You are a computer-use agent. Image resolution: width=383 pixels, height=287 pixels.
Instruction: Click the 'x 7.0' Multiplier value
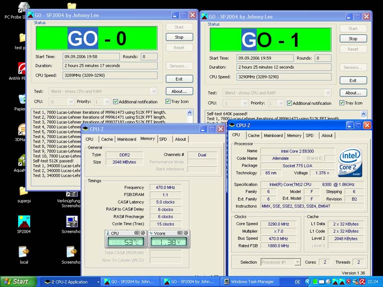coord(279,231)
